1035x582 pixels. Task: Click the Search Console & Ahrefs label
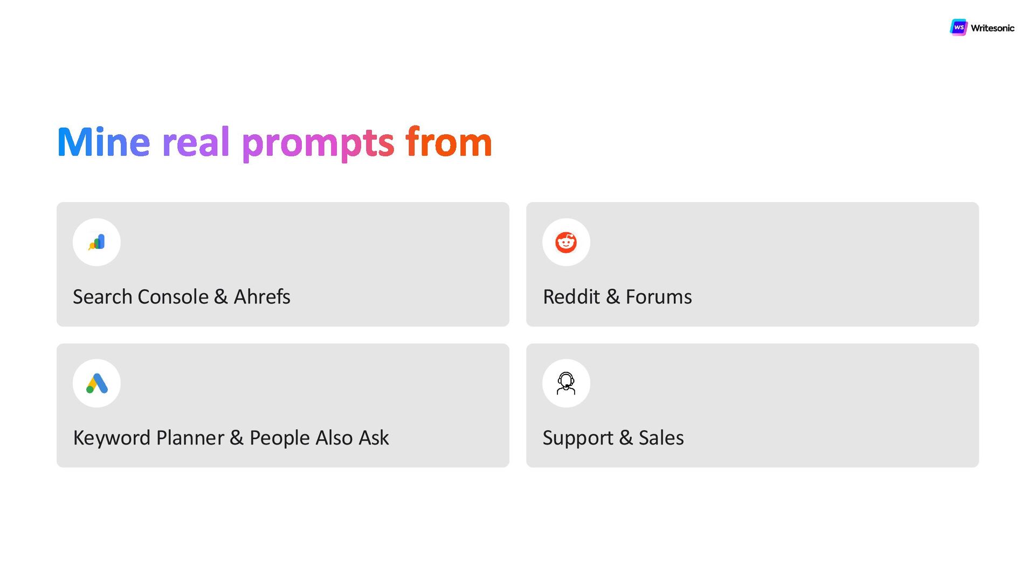point(182,297)
